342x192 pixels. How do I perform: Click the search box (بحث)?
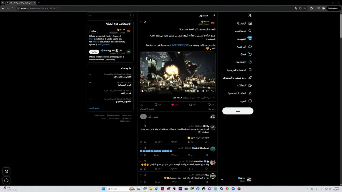coord(110,15)
